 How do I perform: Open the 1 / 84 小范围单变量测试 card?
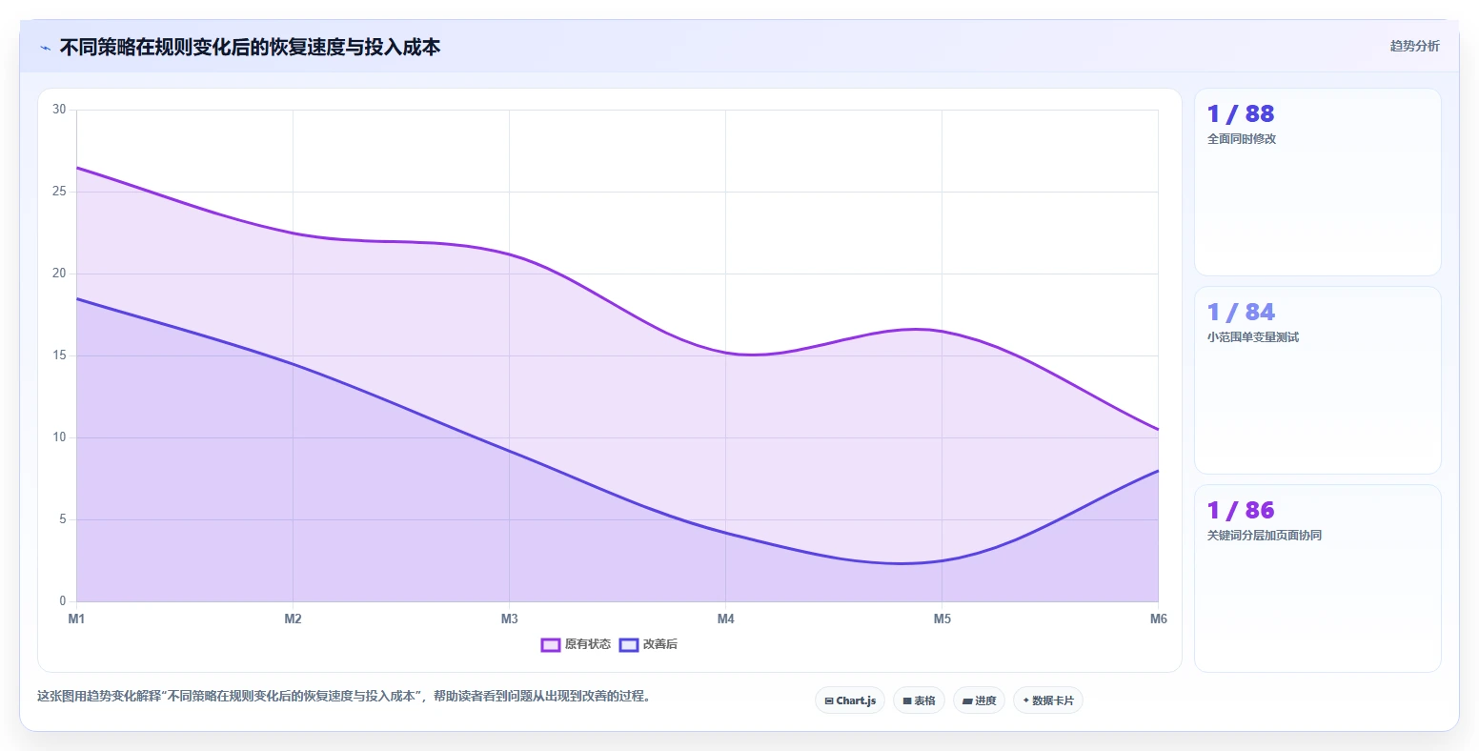point(1317,380)
